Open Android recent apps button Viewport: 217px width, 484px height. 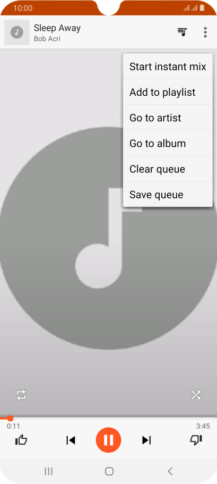point(49,471)
